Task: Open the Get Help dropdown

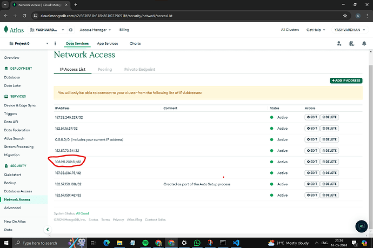Action: (317, 30)
